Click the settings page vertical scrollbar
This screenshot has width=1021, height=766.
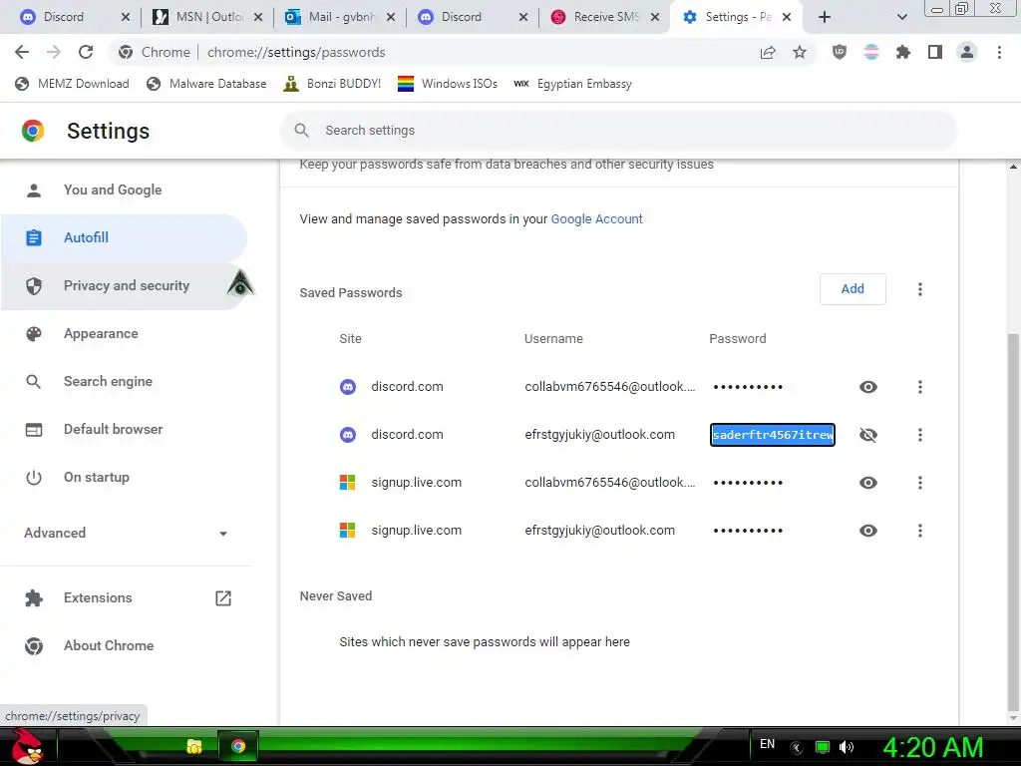pyautogui.click(x=1013, y=521)
